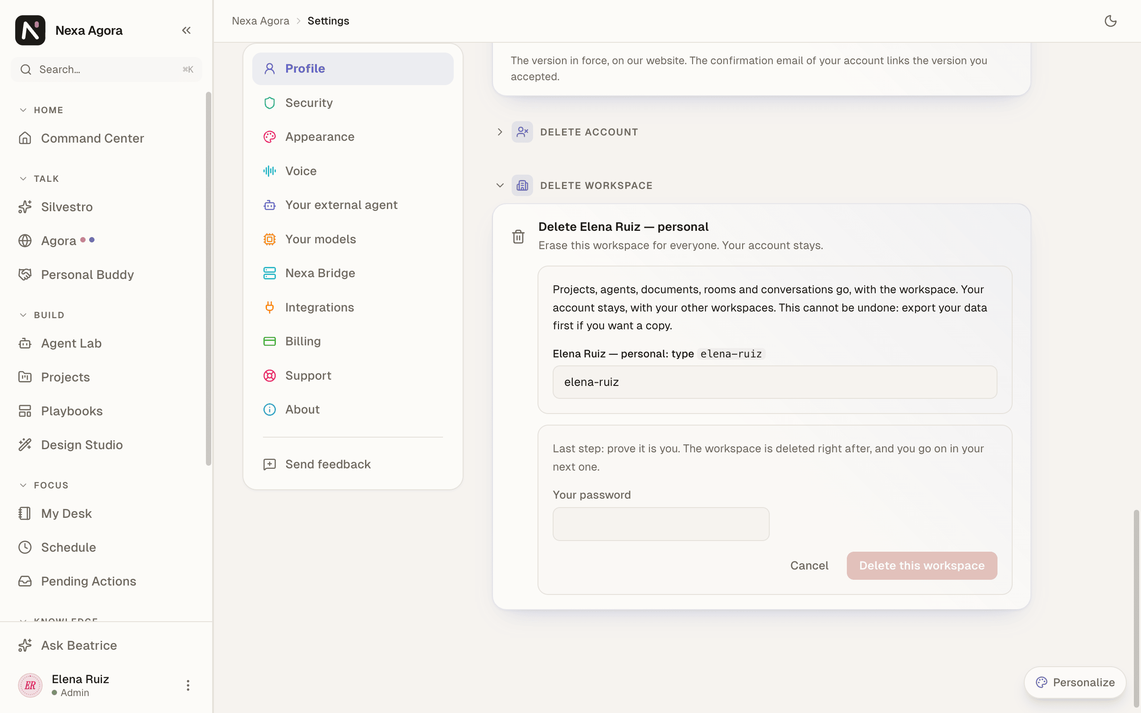This screenshot has height=713, width=1141.
Task: Click the Delete Elena Ruiz — personal heading
Action: point(623,227)
